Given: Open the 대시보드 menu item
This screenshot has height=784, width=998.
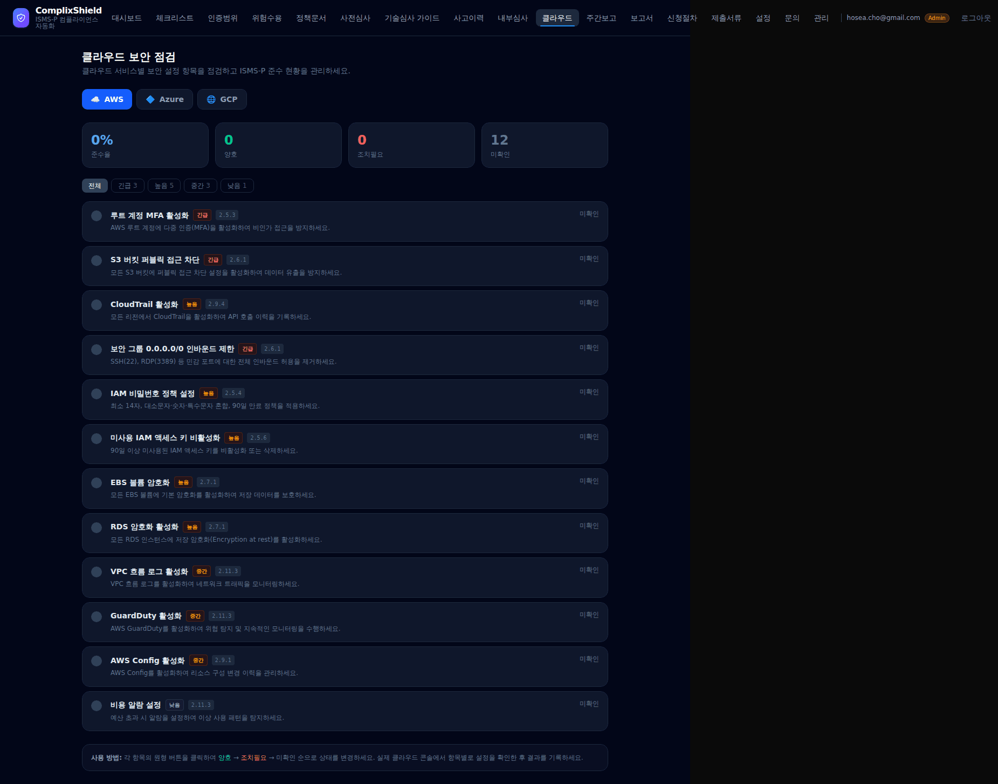Looking at the screenshot, I should tap(127, 18).
